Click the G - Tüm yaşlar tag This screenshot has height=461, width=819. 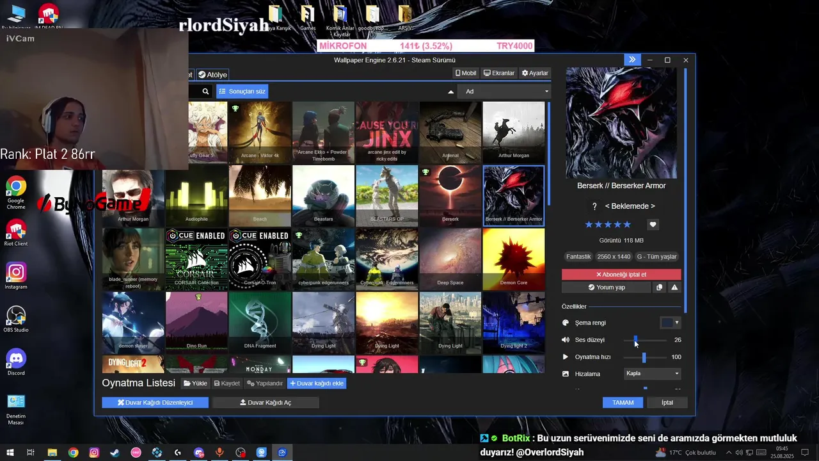coord(657,257)
